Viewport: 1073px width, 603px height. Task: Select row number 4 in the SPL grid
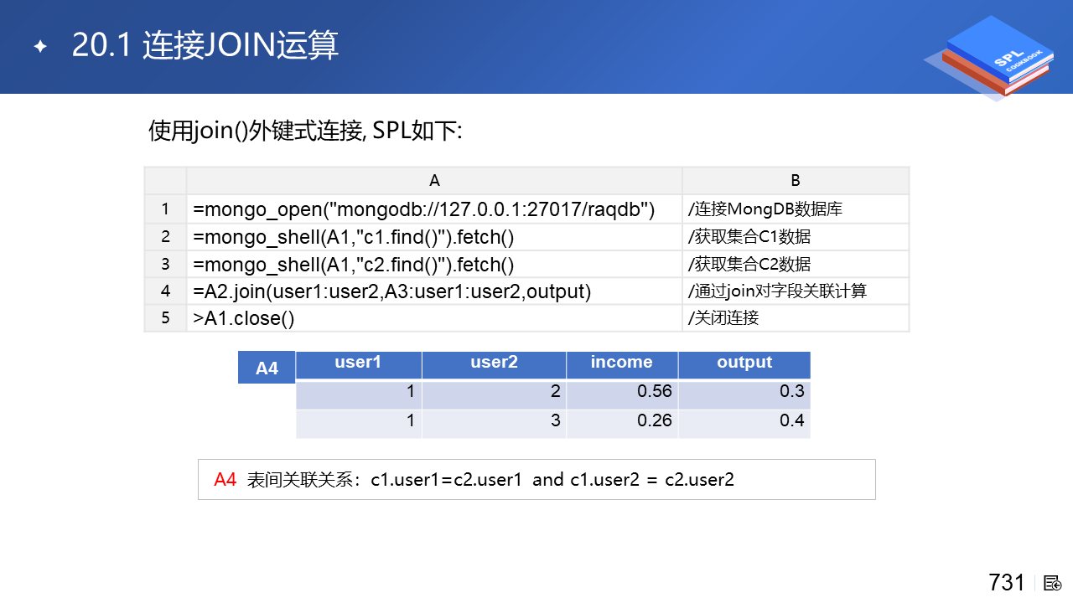coord(165,291)
